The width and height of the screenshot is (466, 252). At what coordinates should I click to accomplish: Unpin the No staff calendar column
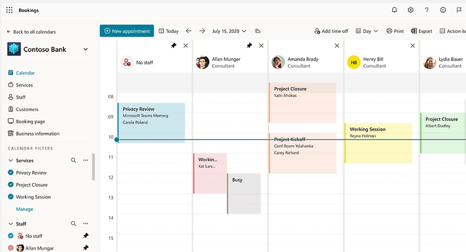coord(174,46)
